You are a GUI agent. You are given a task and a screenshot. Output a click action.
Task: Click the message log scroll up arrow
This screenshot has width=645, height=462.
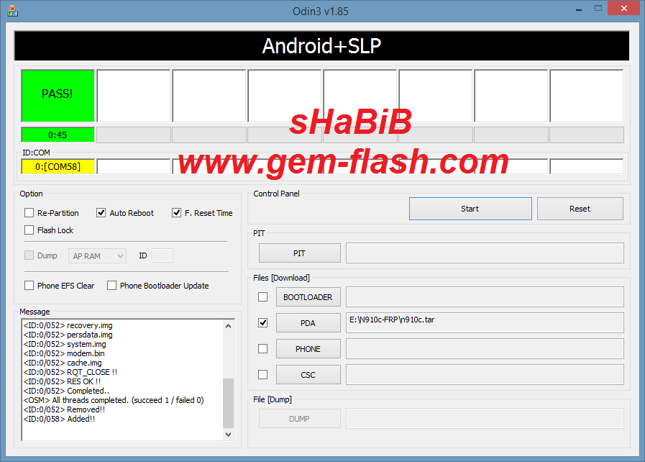pyautogui.click(x=228, y=326)
